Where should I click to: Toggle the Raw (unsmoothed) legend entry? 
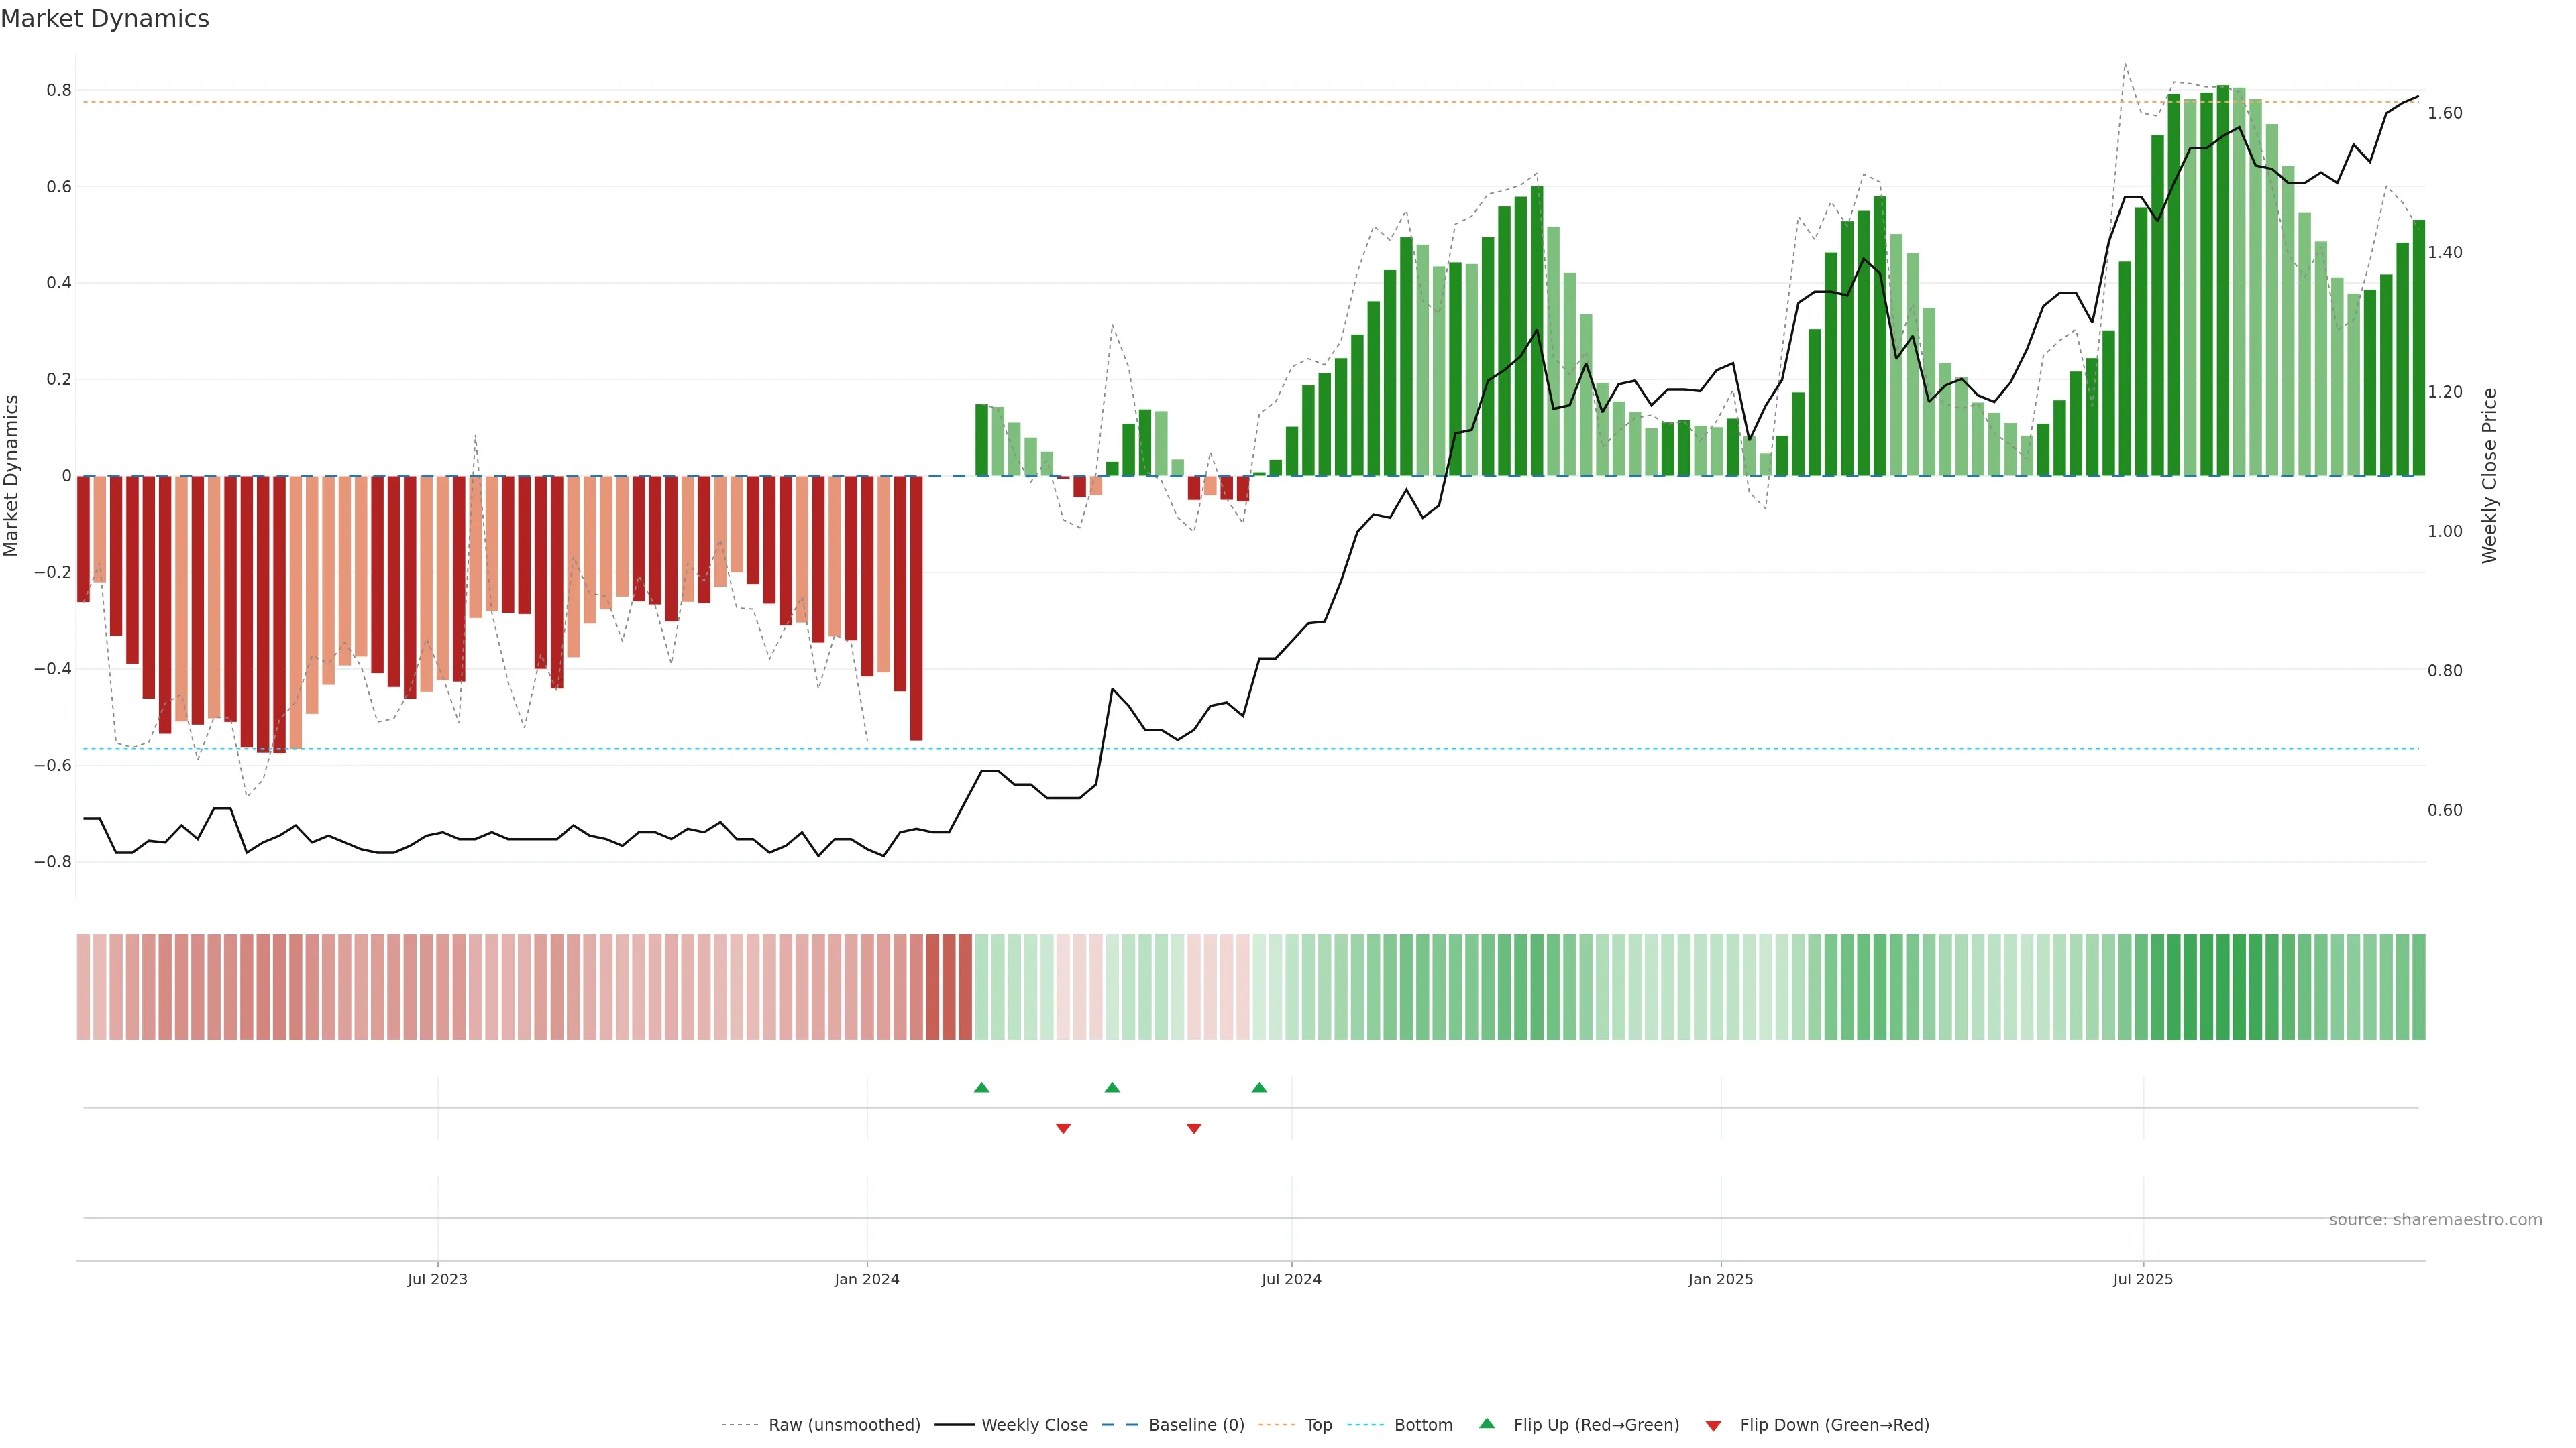pyautogui.click(x=844, y=1425)
